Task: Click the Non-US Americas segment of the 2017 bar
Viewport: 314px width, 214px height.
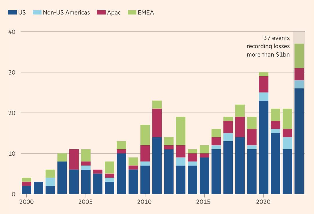Action: tap(228, 137)
